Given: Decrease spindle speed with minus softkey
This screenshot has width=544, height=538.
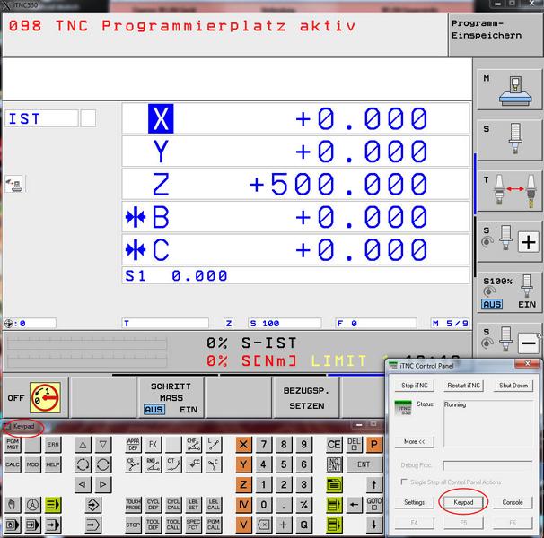Looking at the screenshot, I should coord(509,343).
